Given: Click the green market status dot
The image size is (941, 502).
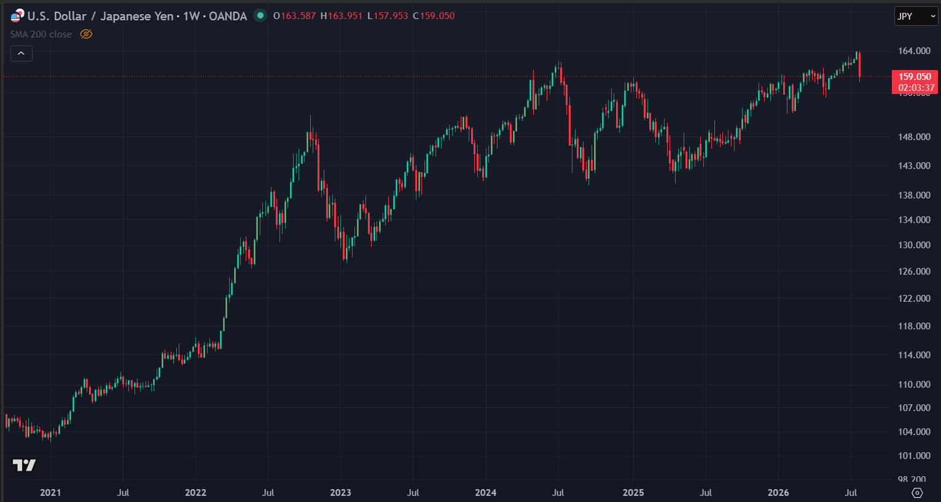Looking at the screenshot, I should click(x=260, y=15).
